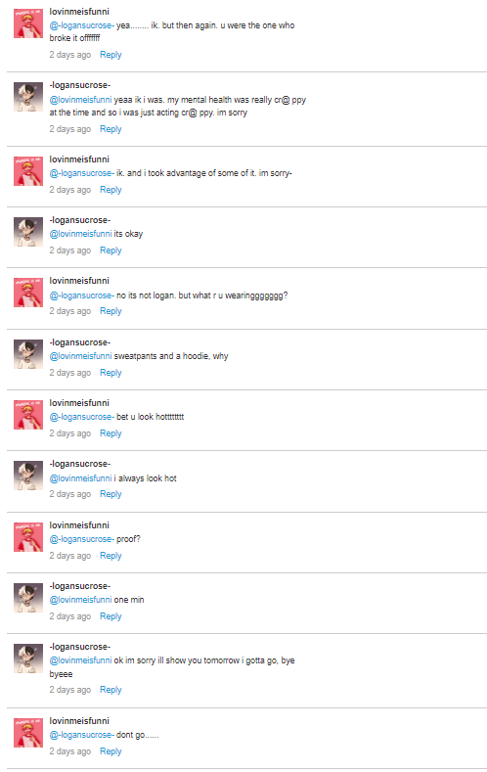Reply to the 'broke it offfffff' comment
This screenshot has height=772, width=487.
click(111, 55)
